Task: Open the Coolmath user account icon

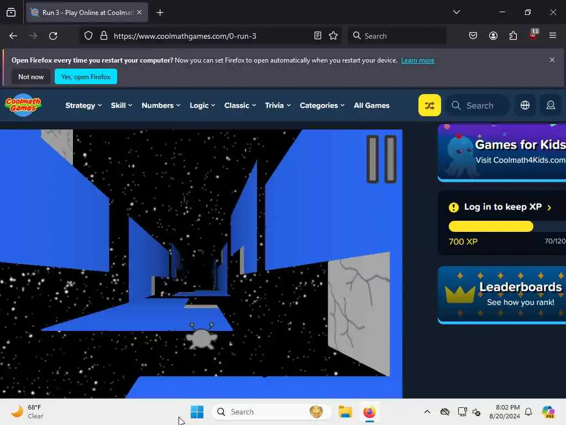Action: [551, 105]
